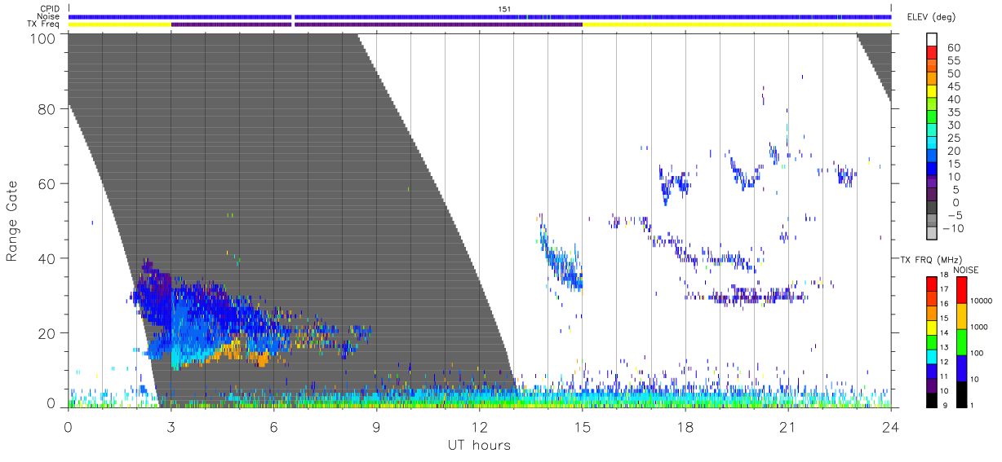Image resolution: width=1002 pixels, height=462 pixels.
Task: Select the cyan 20–25 elevation swatch
Action: [x=932, y=144]
